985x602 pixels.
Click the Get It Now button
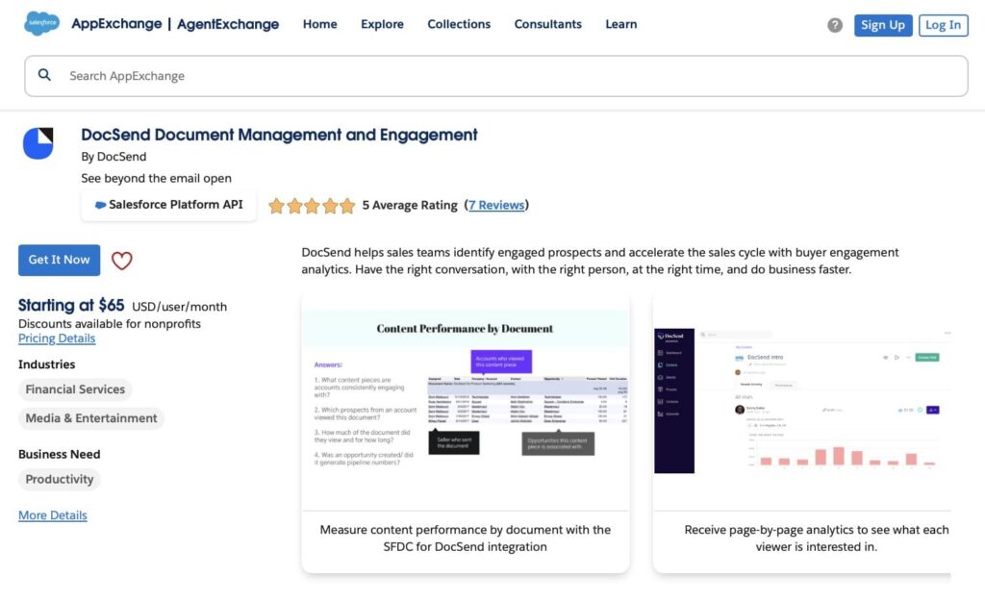point(59,260)
